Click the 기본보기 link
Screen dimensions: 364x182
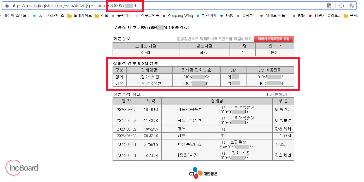click(278, 94)
